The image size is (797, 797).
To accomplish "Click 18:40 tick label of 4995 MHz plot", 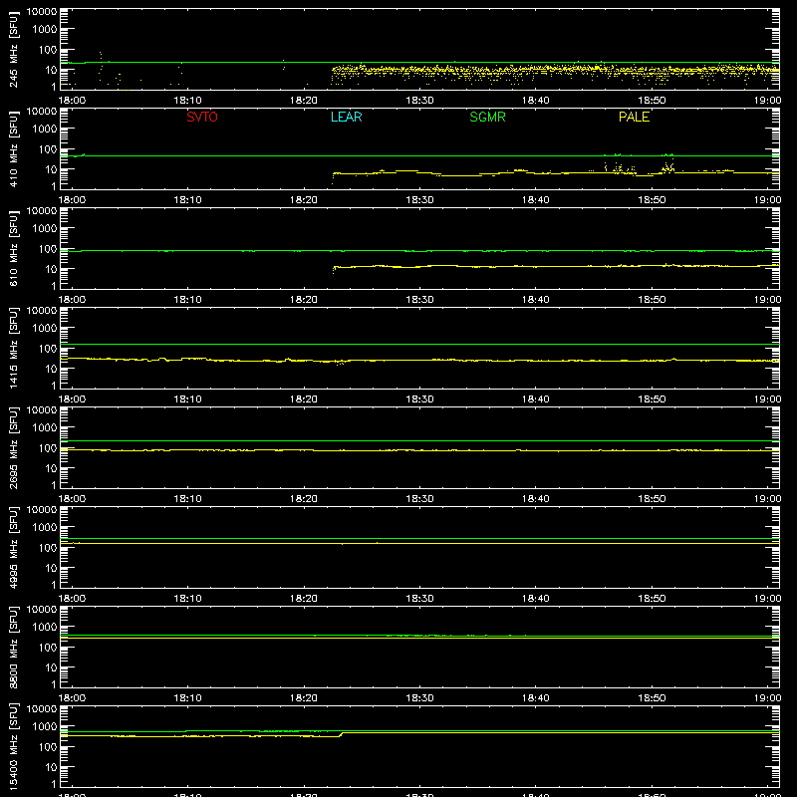I will coord(535,599).
